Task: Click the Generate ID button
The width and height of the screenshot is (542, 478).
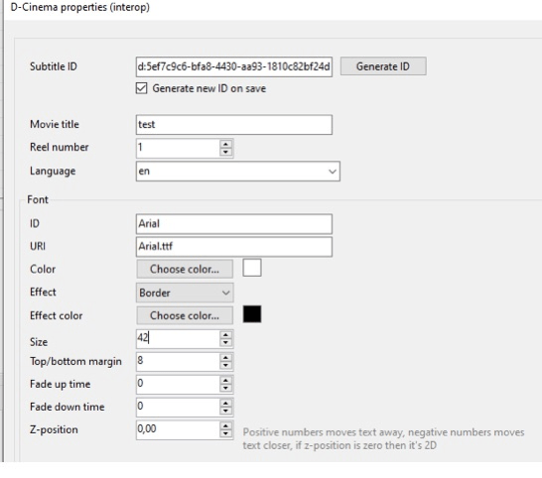Action: coord(383,66)
